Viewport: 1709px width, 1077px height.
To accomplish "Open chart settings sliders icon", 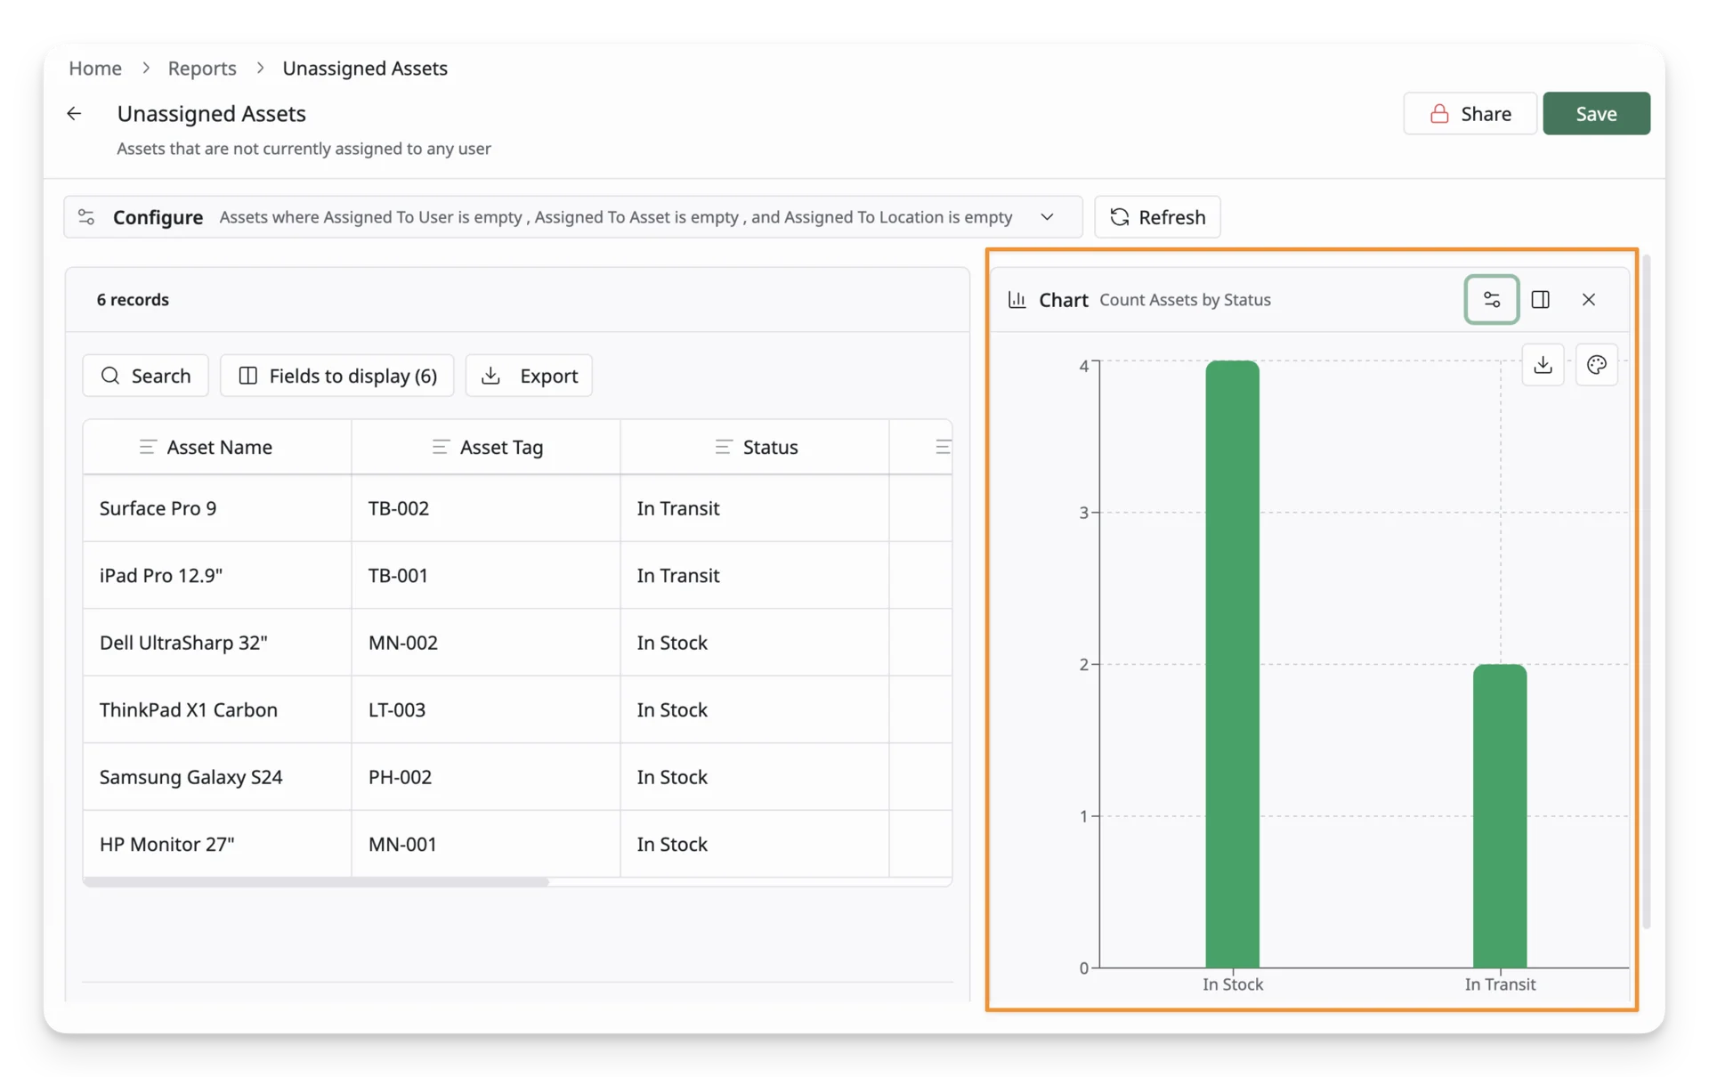I will 1491,299.
